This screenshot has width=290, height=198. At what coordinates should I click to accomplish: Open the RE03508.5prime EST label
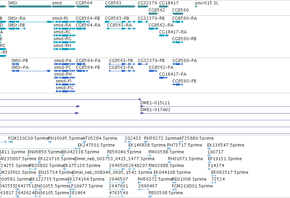(166, 193)
